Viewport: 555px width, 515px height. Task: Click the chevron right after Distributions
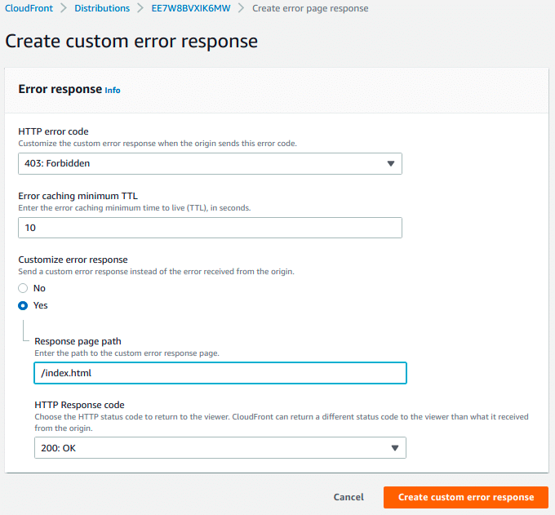pos(140,8)
